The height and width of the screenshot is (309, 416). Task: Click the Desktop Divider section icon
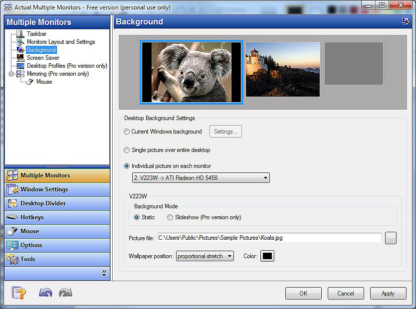click(x=12, y=203)
